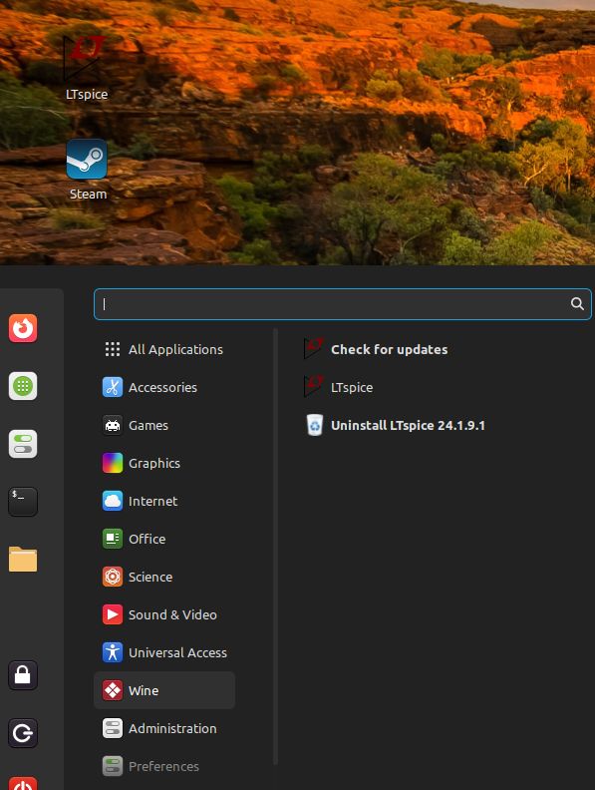This screenshot has width=595, height=790.
Task: Click the recycle bin icon beside Uninstall LTspice
Action: pyautogui.click(x=315, y=425)
